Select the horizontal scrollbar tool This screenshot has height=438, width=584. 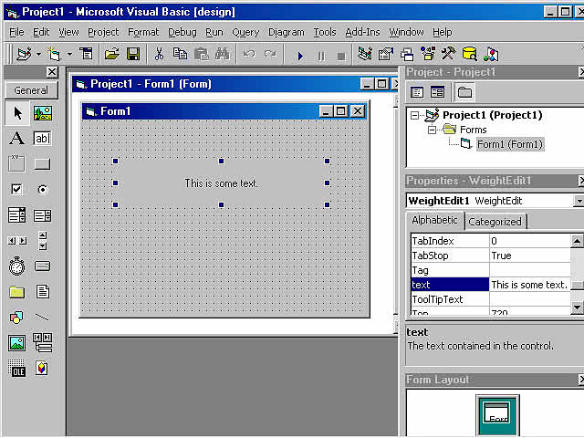click(x=16, y=241)
